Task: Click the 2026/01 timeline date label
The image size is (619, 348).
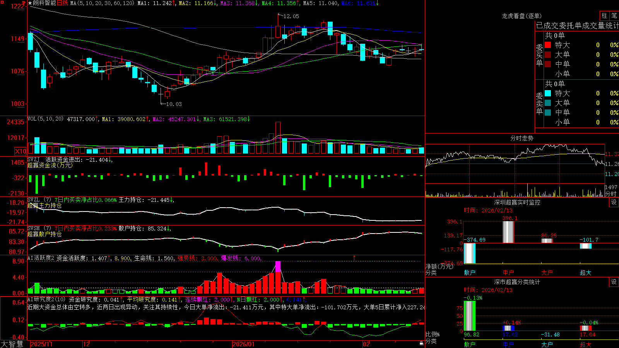Action: (244, 344)
